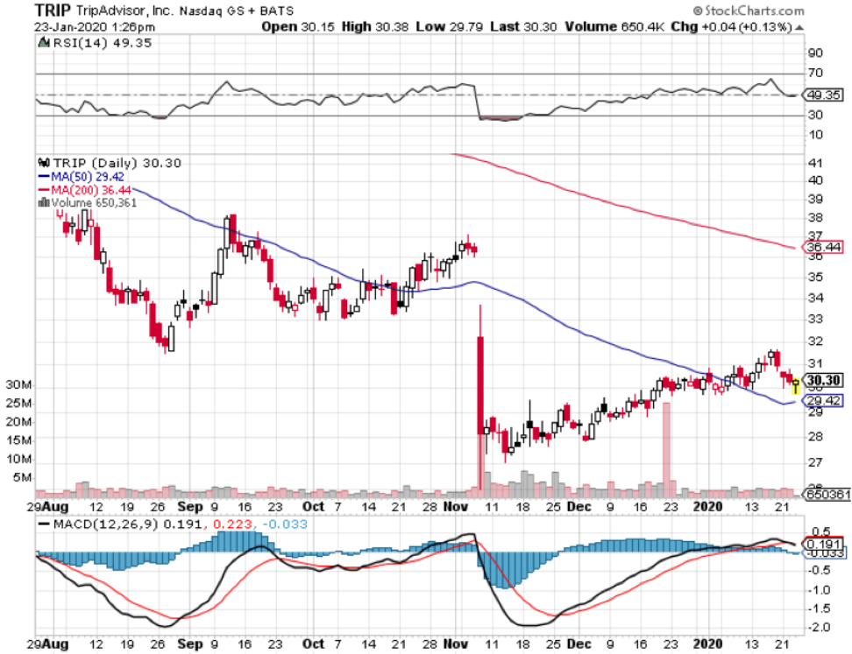Click the yellow latest candlestick
Image resolution: width=852 pixels, height=654 pixels.
(x=795, y=385)
